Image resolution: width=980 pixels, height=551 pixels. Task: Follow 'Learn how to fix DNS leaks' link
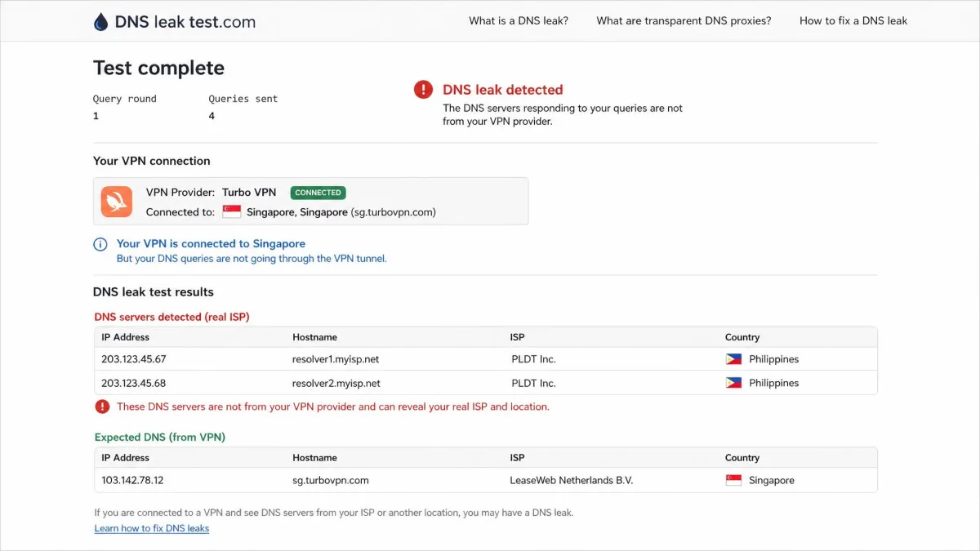(x=152, y=529)
